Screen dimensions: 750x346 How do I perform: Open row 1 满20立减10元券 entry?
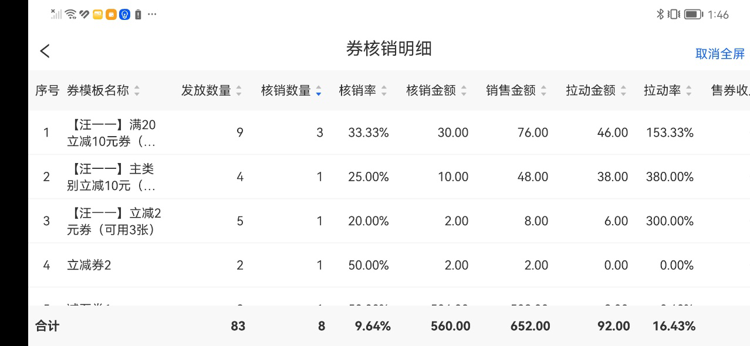[112, 133]
